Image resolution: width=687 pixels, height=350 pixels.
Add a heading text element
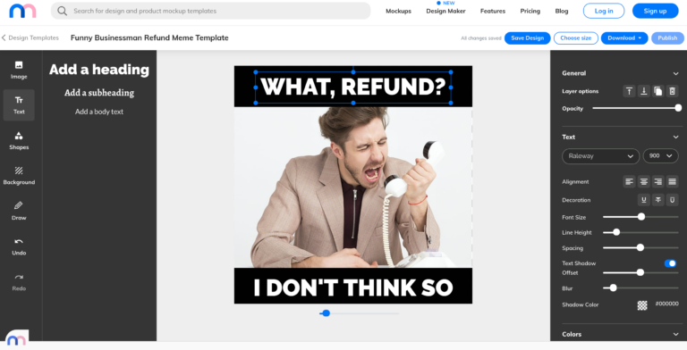click(99, 70)
